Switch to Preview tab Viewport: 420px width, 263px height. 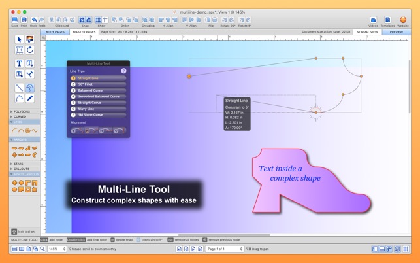396,32
